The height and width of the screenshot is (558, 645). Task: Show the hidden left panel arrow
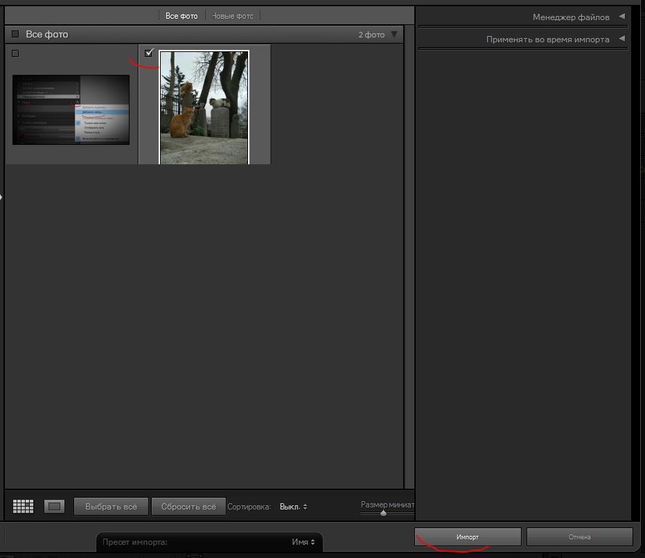pos(2,198)
